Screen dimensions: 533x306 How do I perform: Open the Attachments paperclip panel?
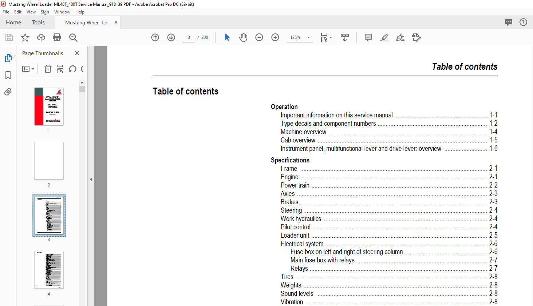coord(8,92)
